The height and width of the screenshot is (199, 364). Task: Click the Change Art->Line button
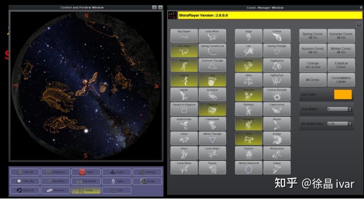point(313,65)
